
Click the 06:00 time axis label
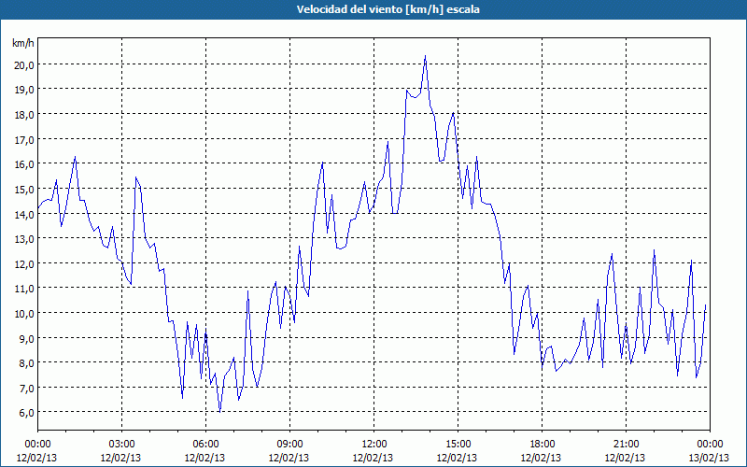205,445
